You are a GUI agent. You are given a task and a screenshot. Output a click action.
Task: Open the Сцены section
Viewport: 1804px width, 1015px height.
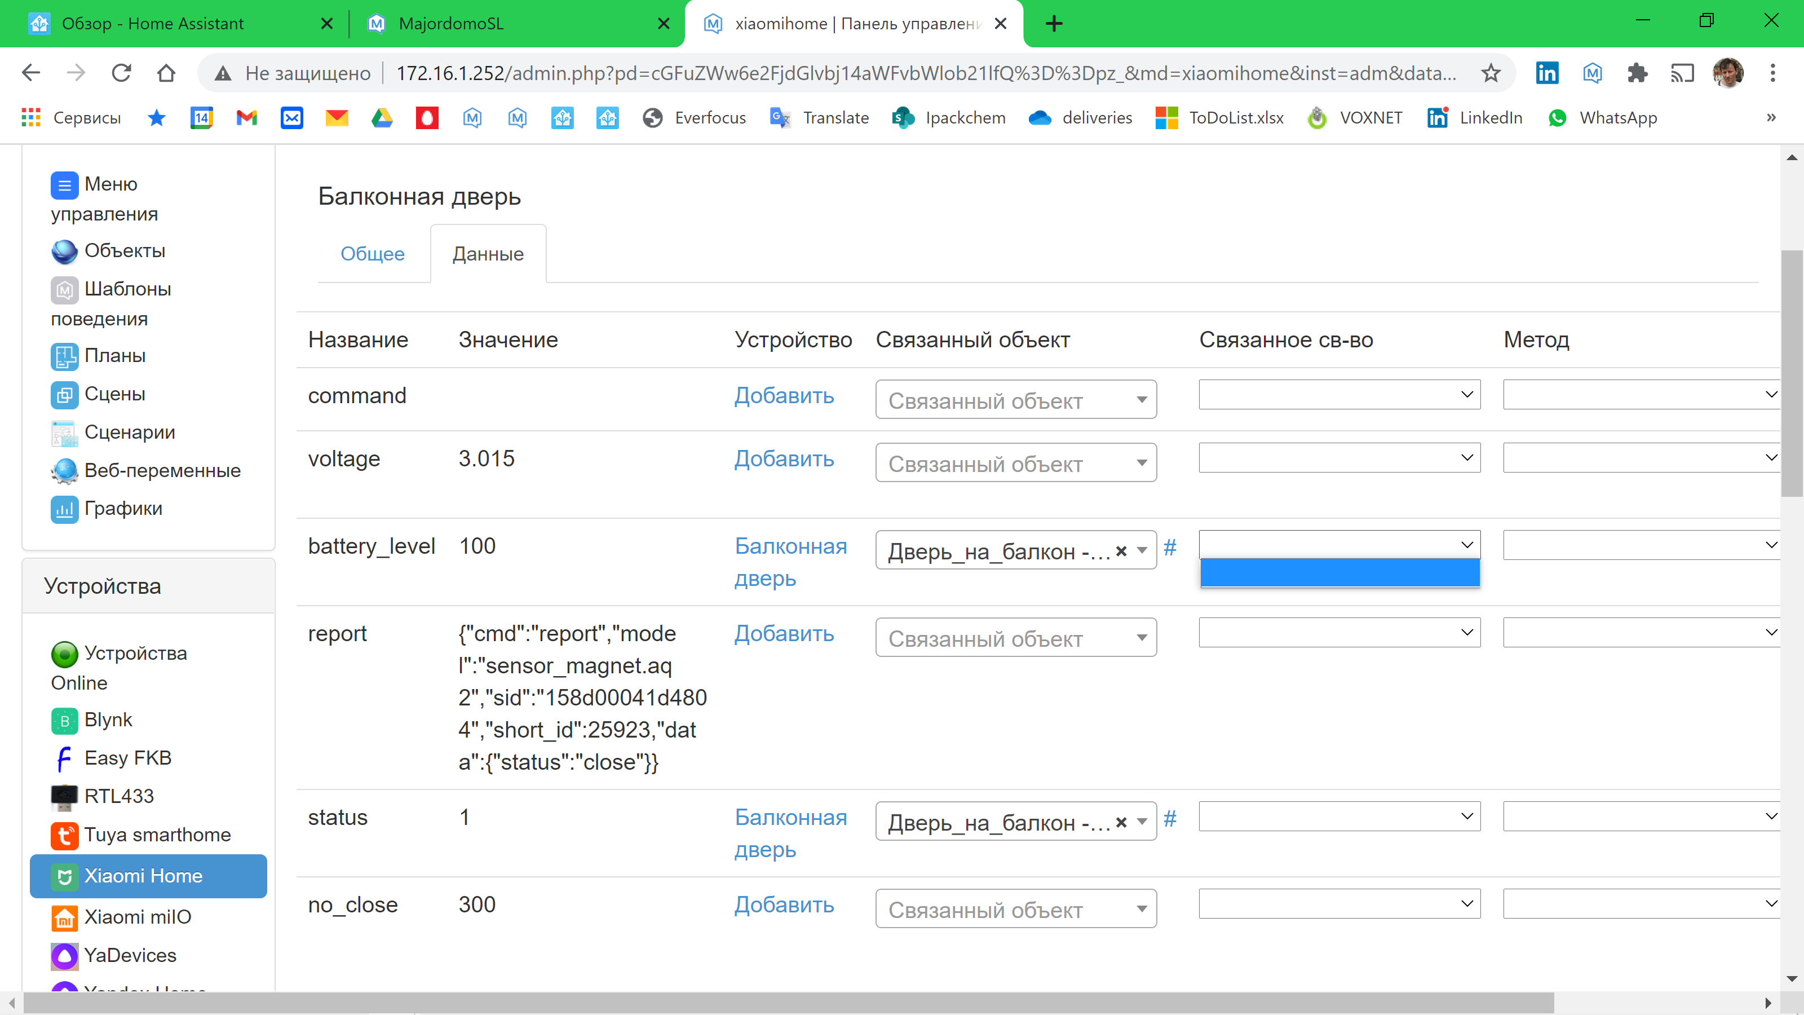115,394
